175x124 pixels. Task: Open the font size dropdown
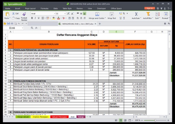[65, 14]
